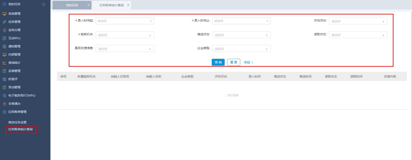Click the 重置 button
The width and height of the screenshot is (412, 160).
click(233, 62)
